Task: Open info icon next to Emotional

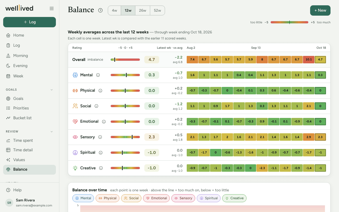Action: pyautogui.click(x=104, y=121)
